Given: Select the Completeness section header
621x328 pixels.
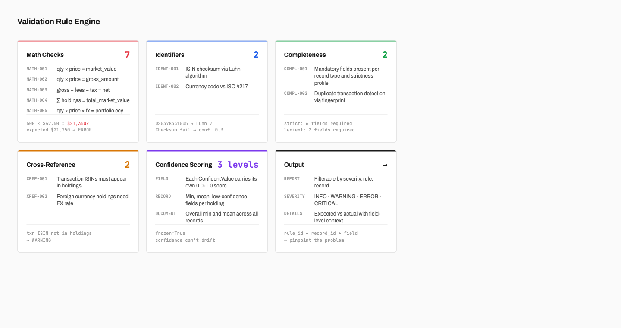Looking at the screenshot, I should pos(305,55).
